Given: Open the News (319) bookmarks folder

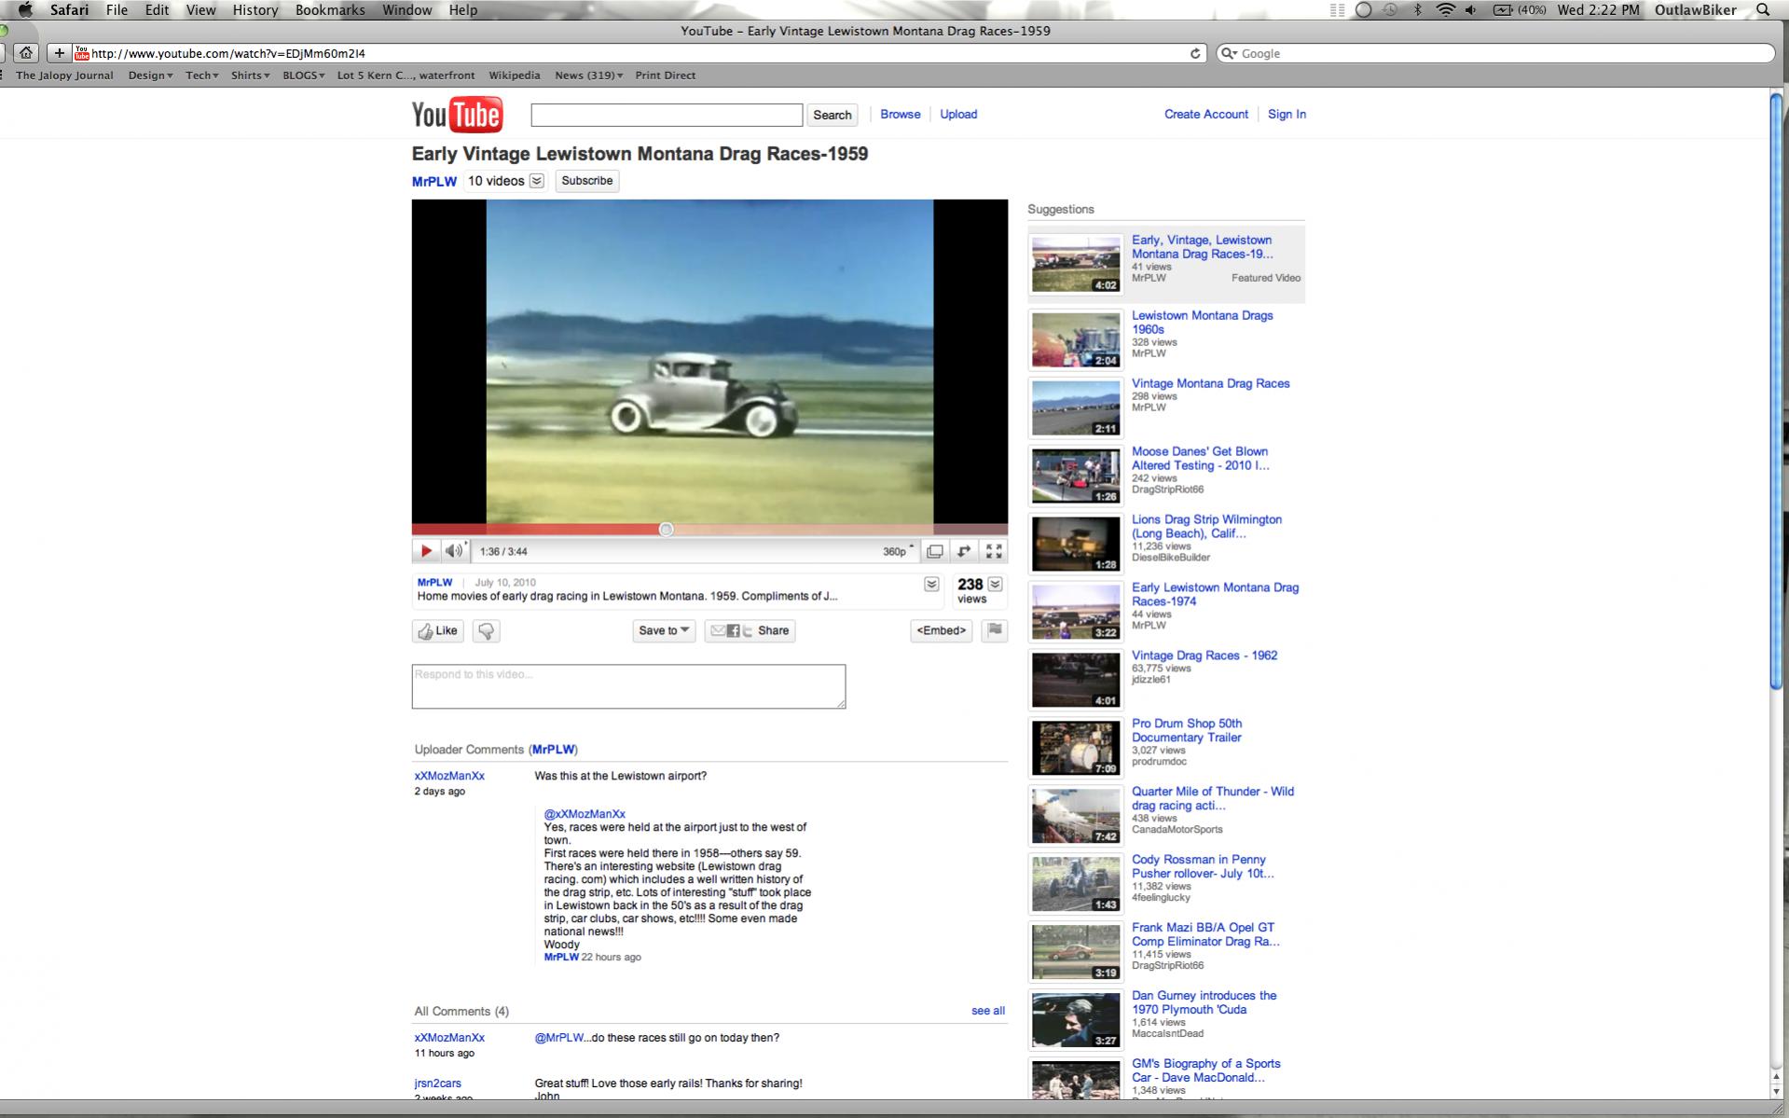Looking at the screenshot, I should (x=588, y=76).
